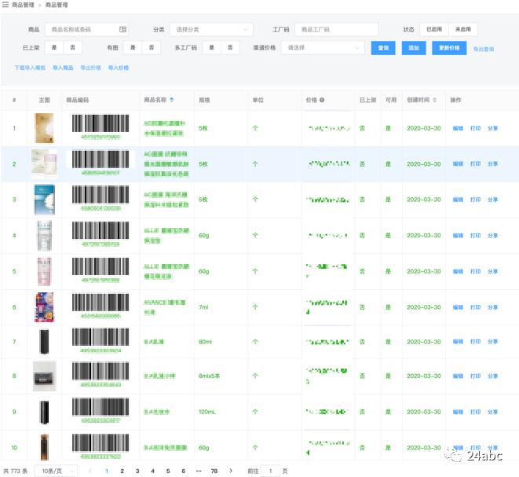Click the barcode scan icon in product search field
Screen dimensions: 519x477
pyautogui.click(x=122, y=29)
